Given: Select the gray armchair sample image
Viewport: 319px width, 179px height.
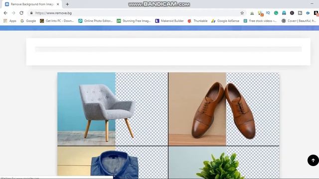Looking at the screenshot, I should tap(113, 109).
